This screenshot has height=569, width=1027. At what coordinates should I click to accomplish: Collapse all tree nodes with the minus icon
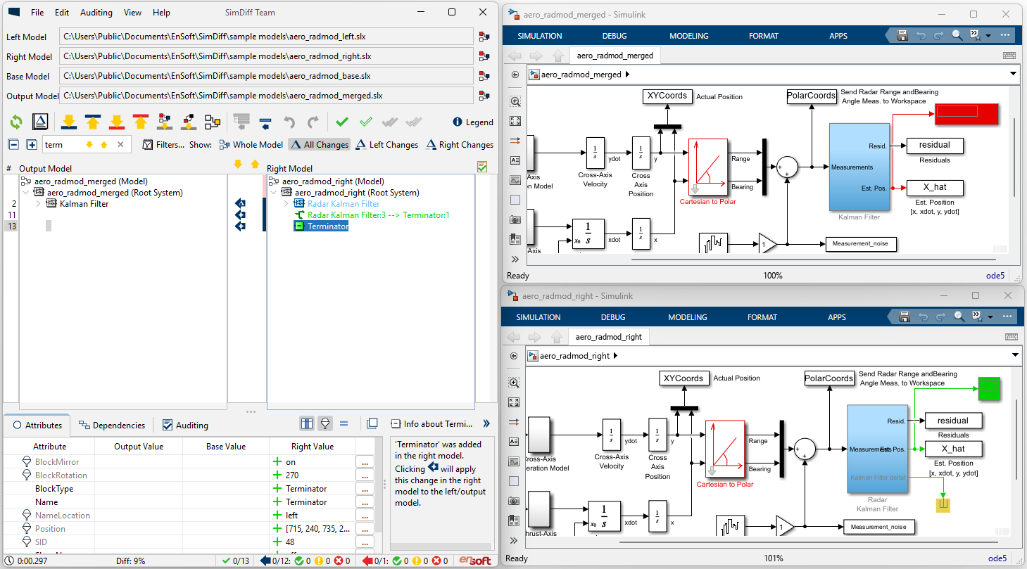pyautogui.click(x=13, y=145)
